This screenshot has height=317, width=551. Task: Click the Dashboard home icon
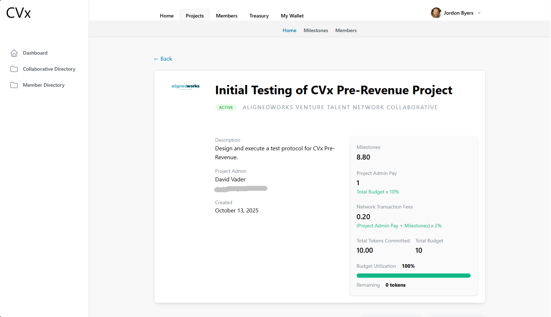[14, 53]
